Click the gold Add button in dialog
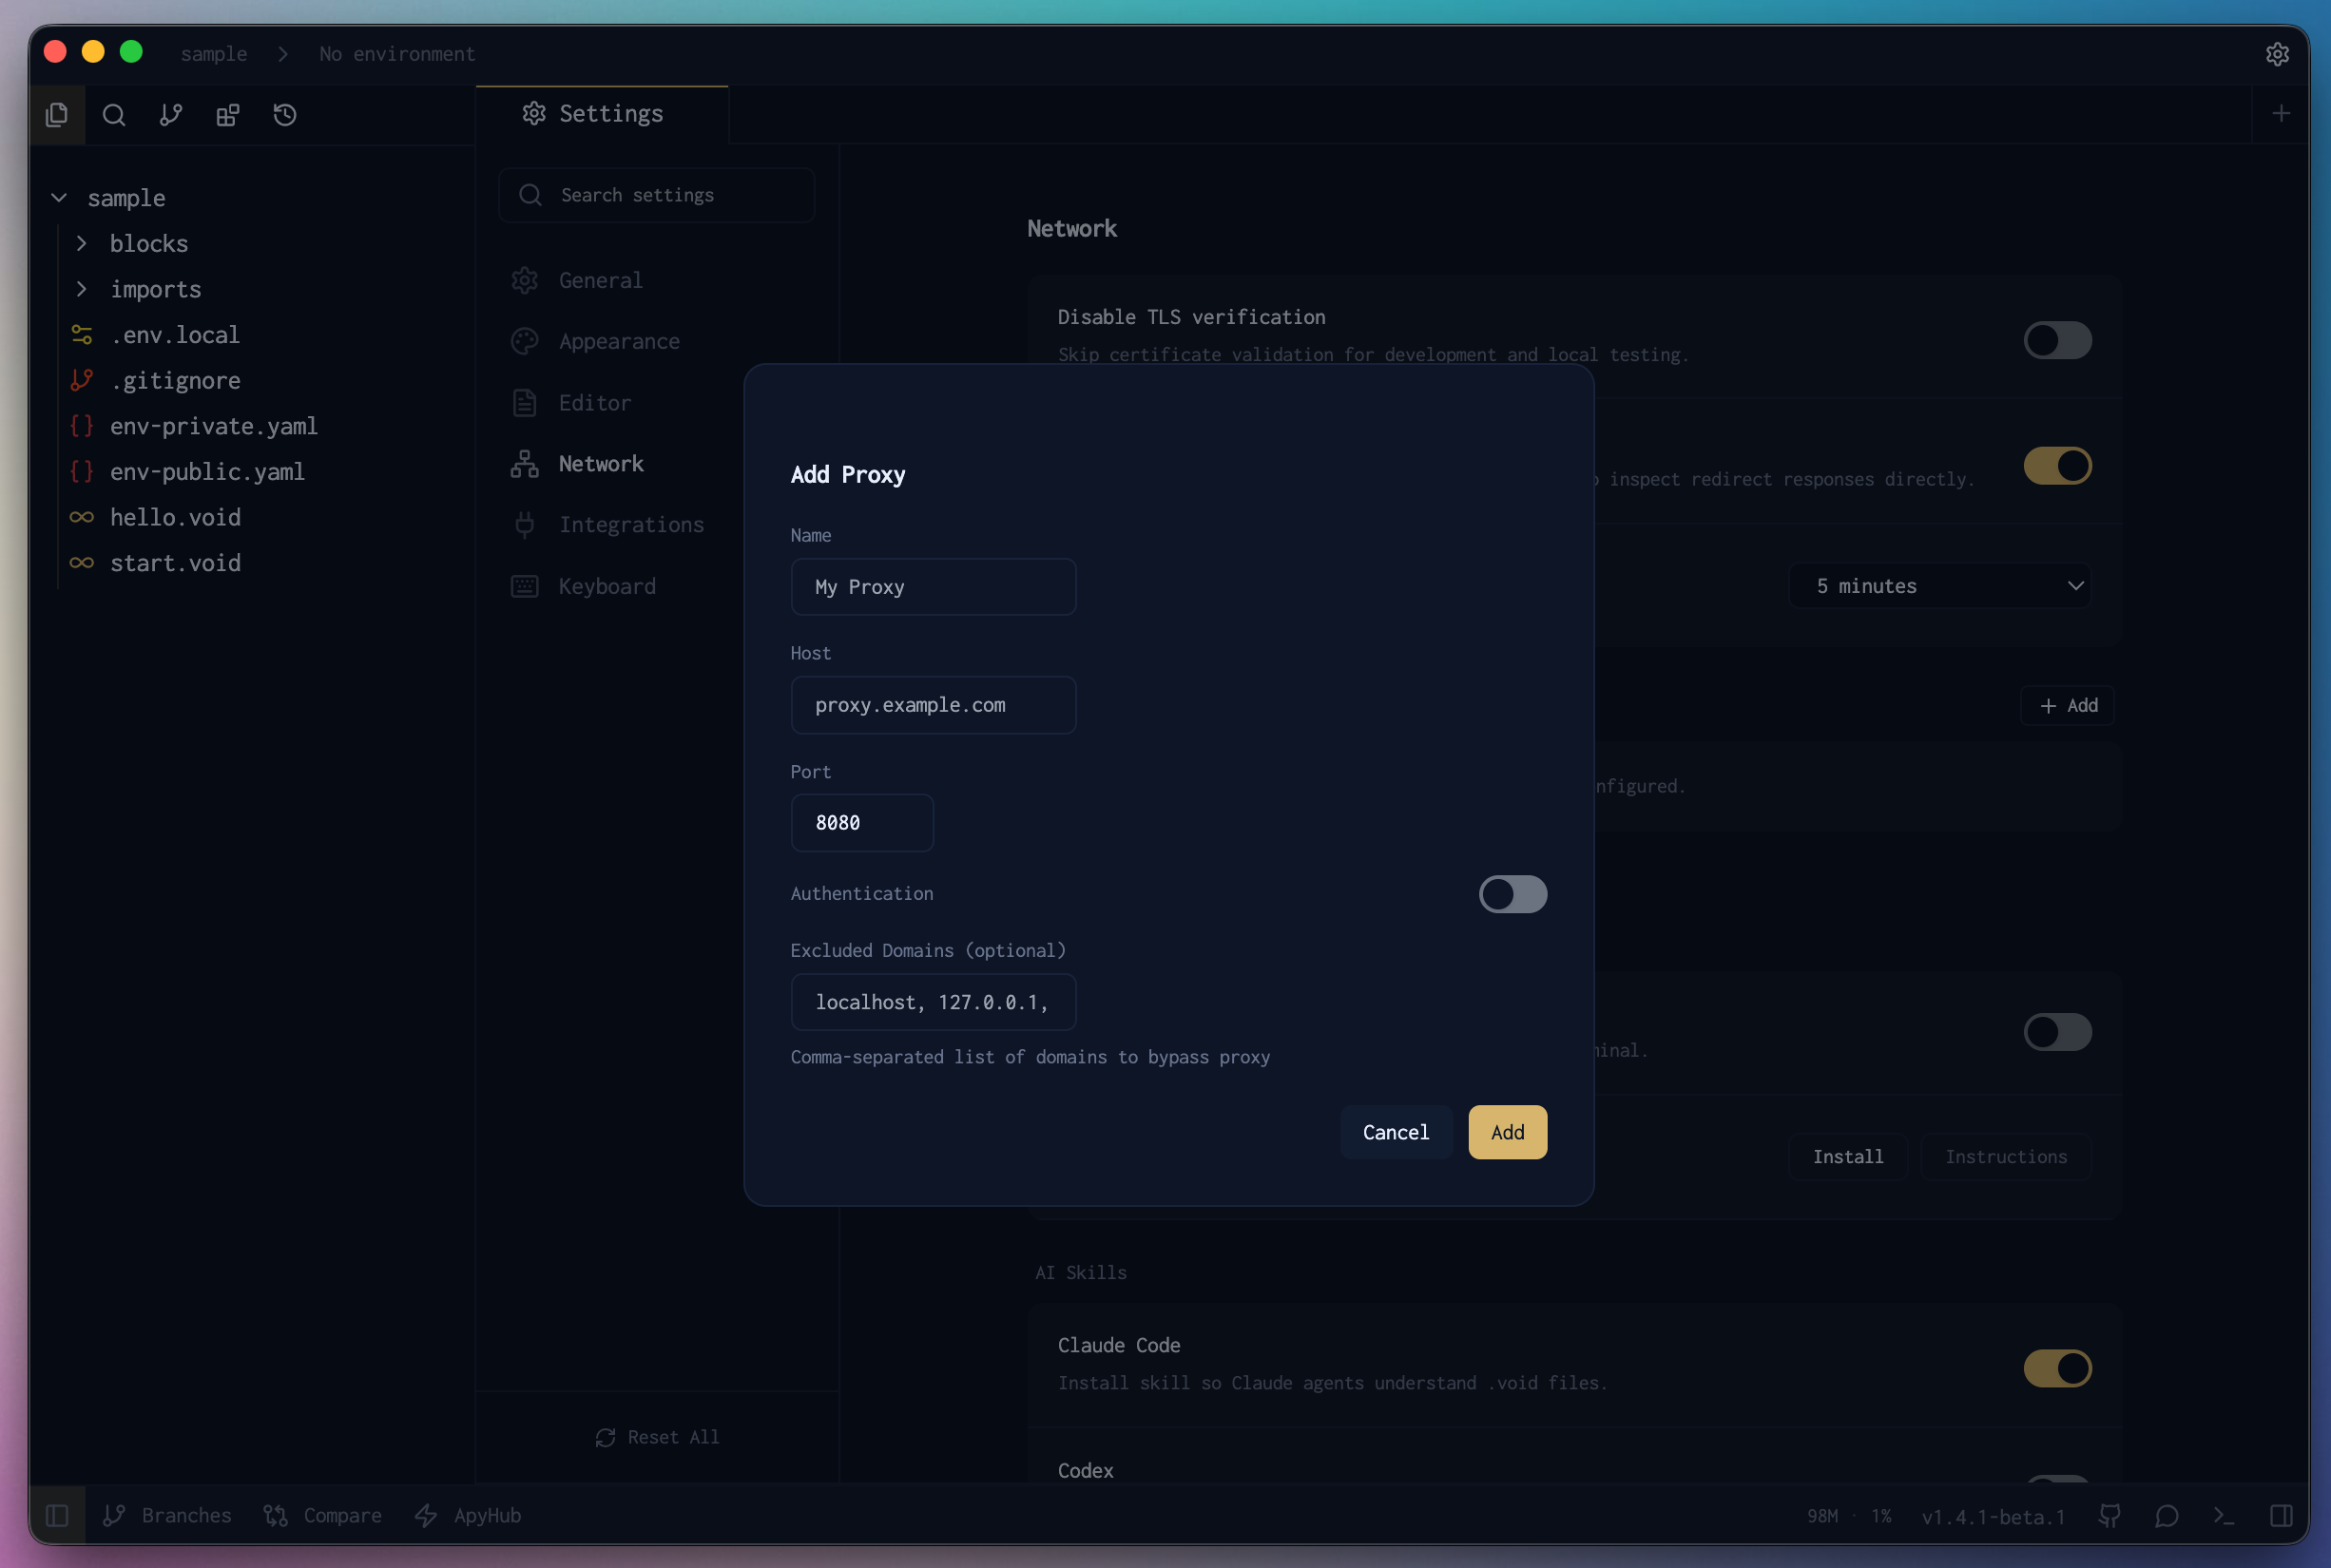The width and height of the screenshot is (2331, 1568). [1507, 1132]
